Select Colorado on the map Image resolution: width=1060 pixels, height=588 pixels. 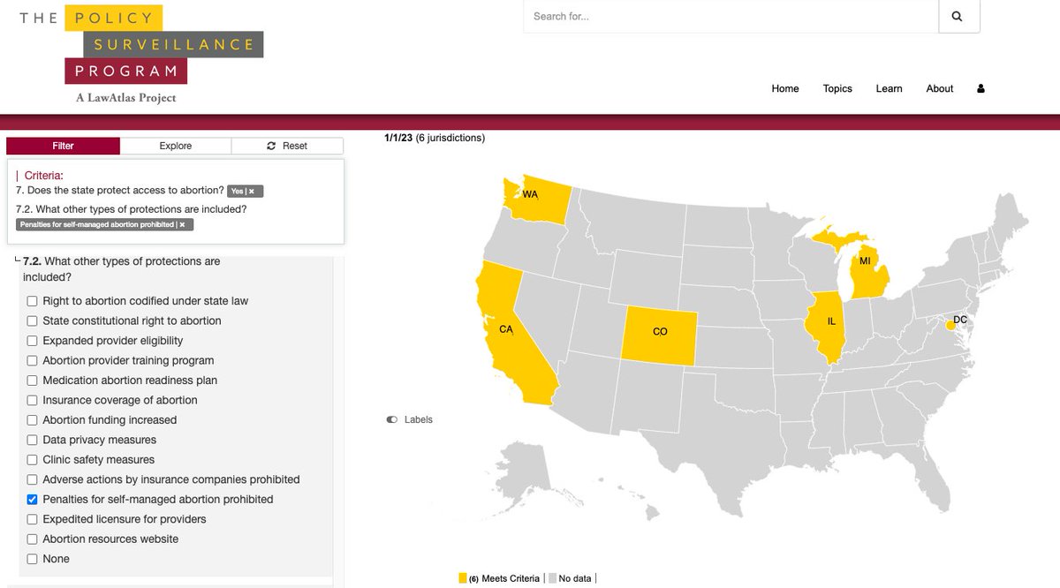tap(659, 334)
